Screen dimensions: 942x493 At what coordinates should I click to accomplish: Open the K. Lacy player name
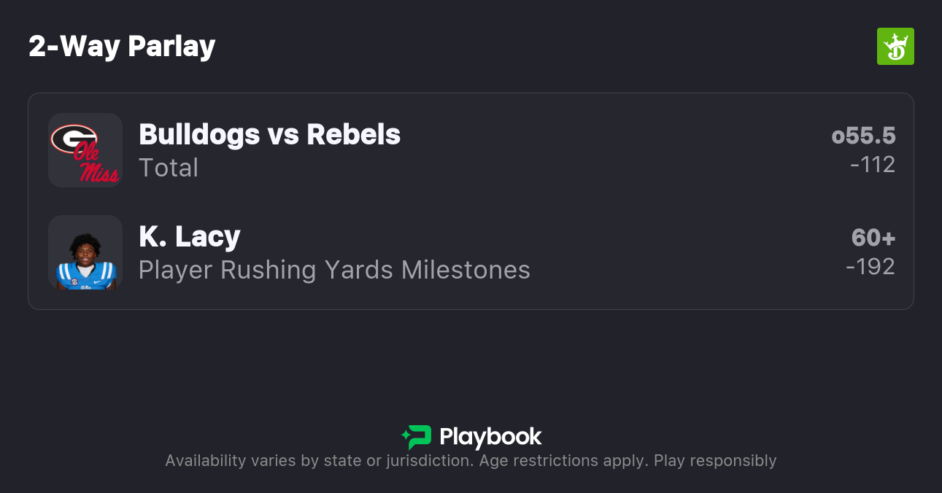pos(190,236)
